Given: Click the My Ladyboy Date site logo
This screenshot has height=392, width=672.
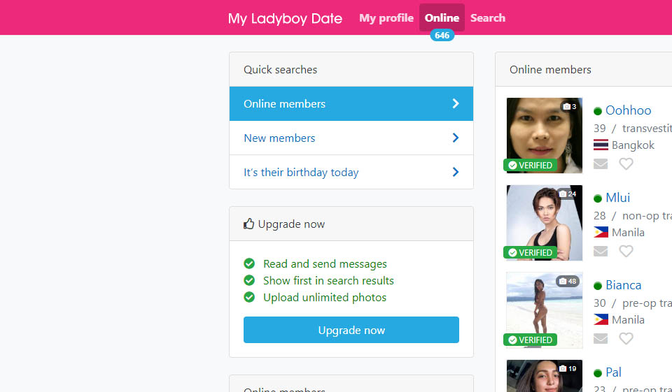Looking at the screenshot, I should click(285, 19).
